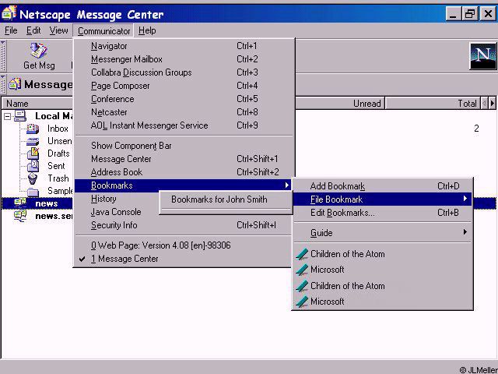
Task: Expand the File Bookmark submenu arrow
Action: [x=465, y=199]
